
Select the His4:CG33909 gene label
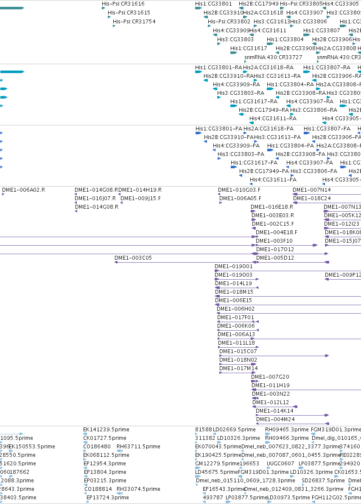point(231,31)
